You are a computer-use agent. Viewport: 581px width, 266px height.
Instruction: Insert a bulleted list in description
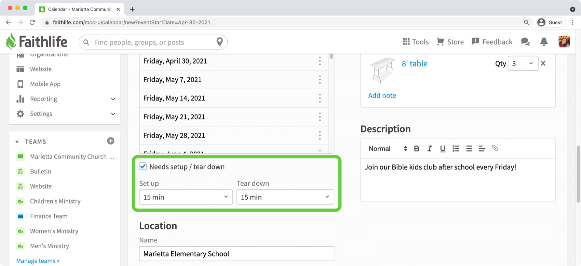[x=469, y=148]
